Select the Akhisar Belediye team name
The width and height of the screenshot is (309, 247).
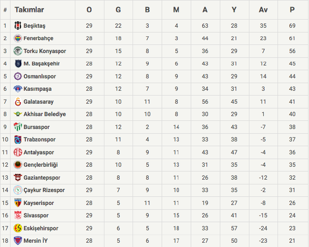(44, 114)
